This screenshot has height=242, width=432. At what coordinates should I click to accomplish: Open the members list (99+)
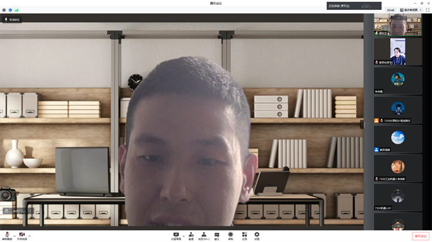click(204, 236)
